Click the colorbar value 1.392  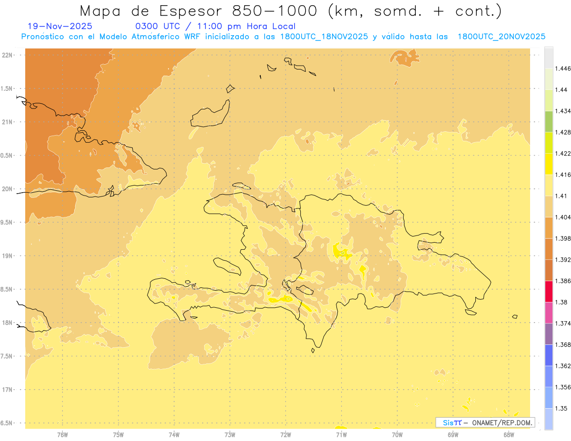click(563, 260)
